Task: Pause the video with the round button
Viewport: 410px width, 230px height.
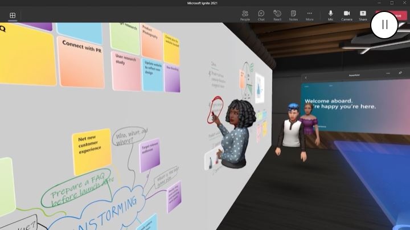Action: click(x=384, y=25)
